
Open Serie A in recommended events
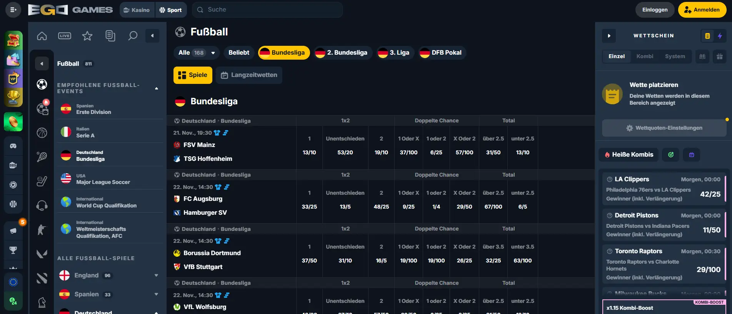point(110,132)
